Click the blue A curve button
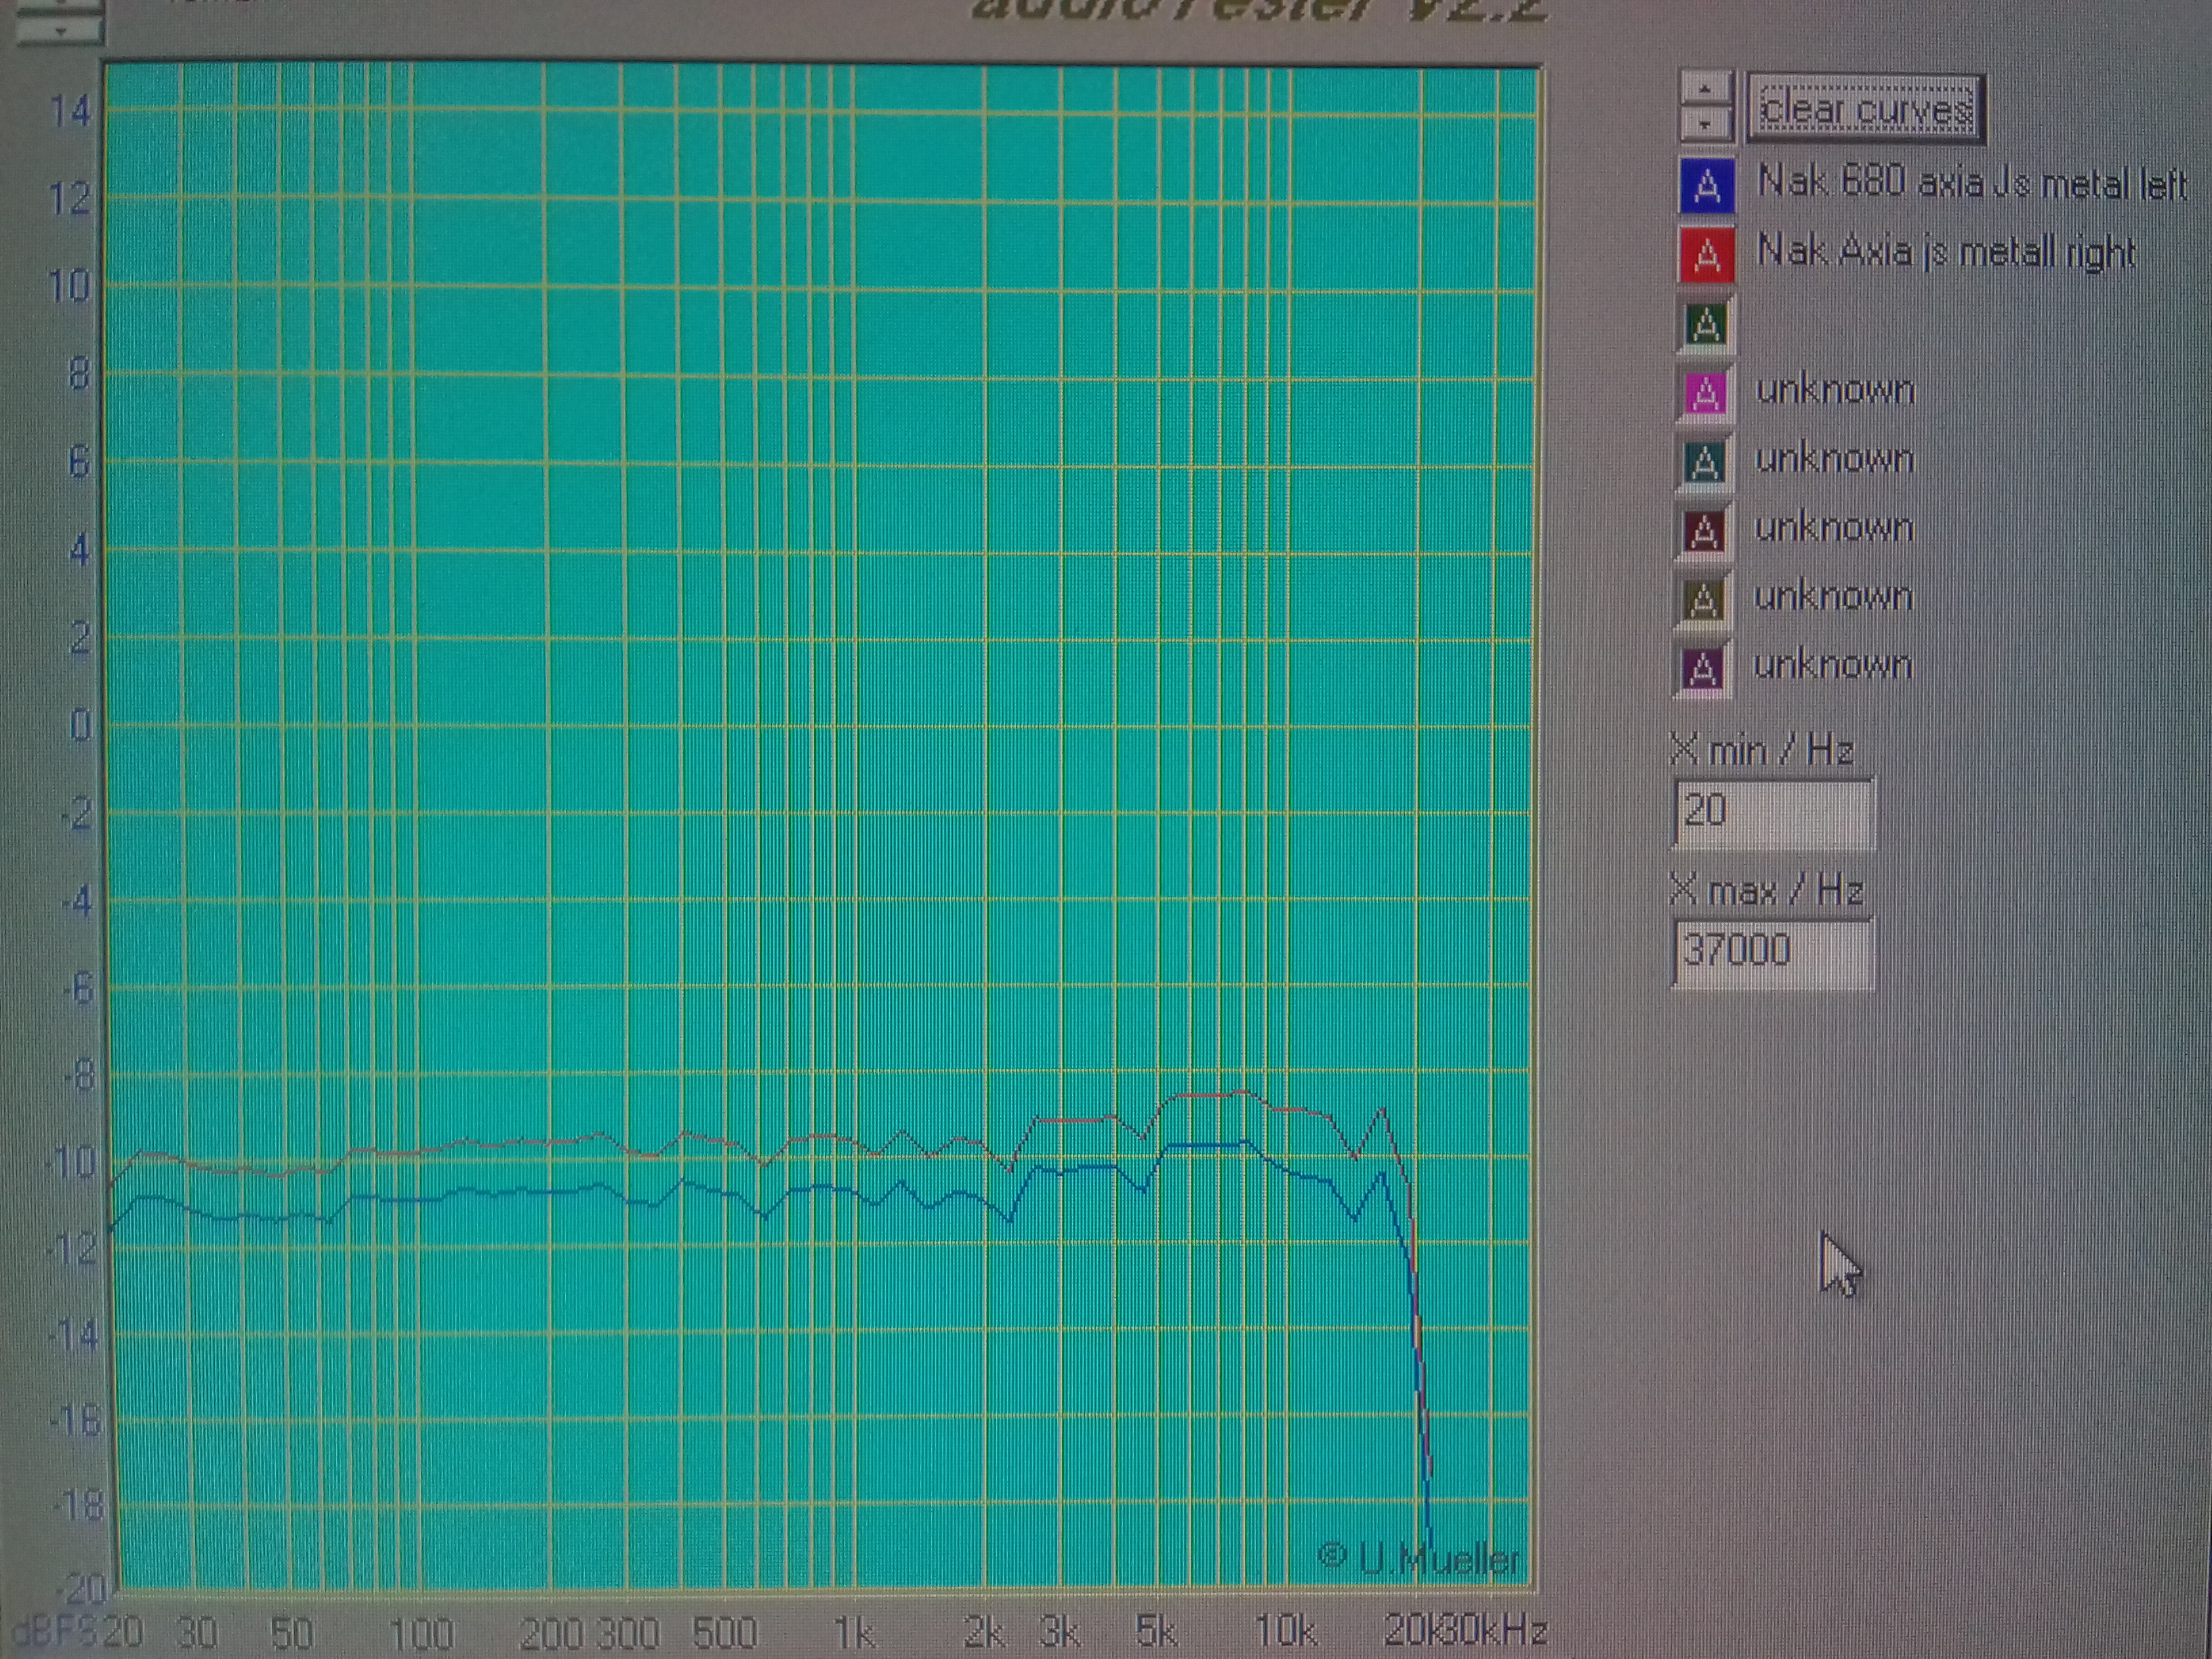The image size is (2212, 1659). pos(1707,185)
